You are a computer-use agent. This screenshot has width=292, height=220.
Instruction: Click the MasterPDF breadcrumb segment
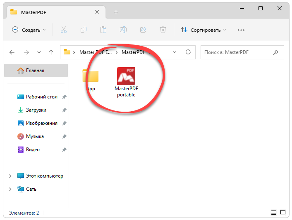coord(133,52)
